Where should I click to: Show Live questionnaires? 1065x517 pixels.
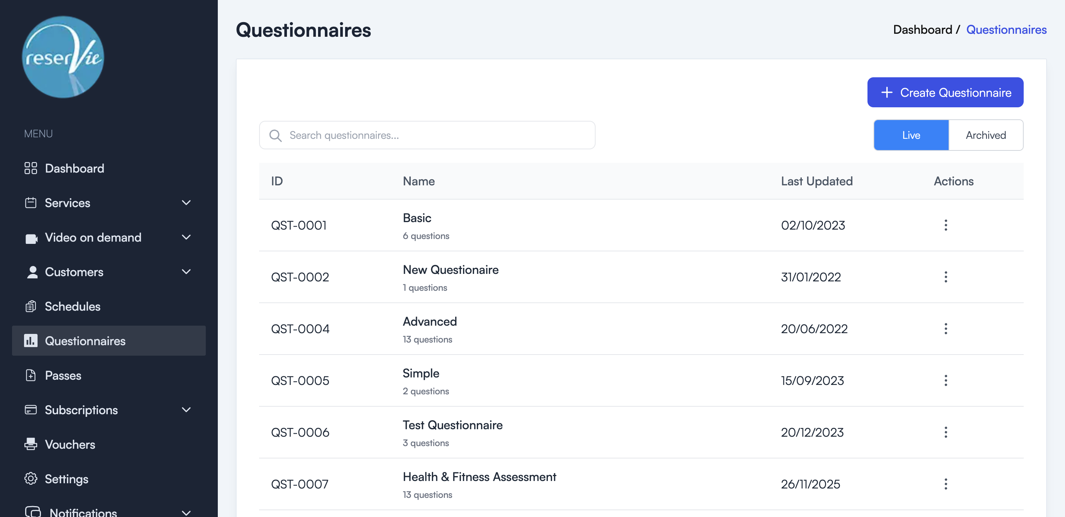click(x=911, y=135)
